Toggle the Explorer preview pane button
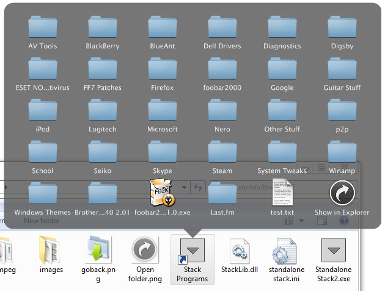Viewport: 385px width, 291px height. pos(321,221)
